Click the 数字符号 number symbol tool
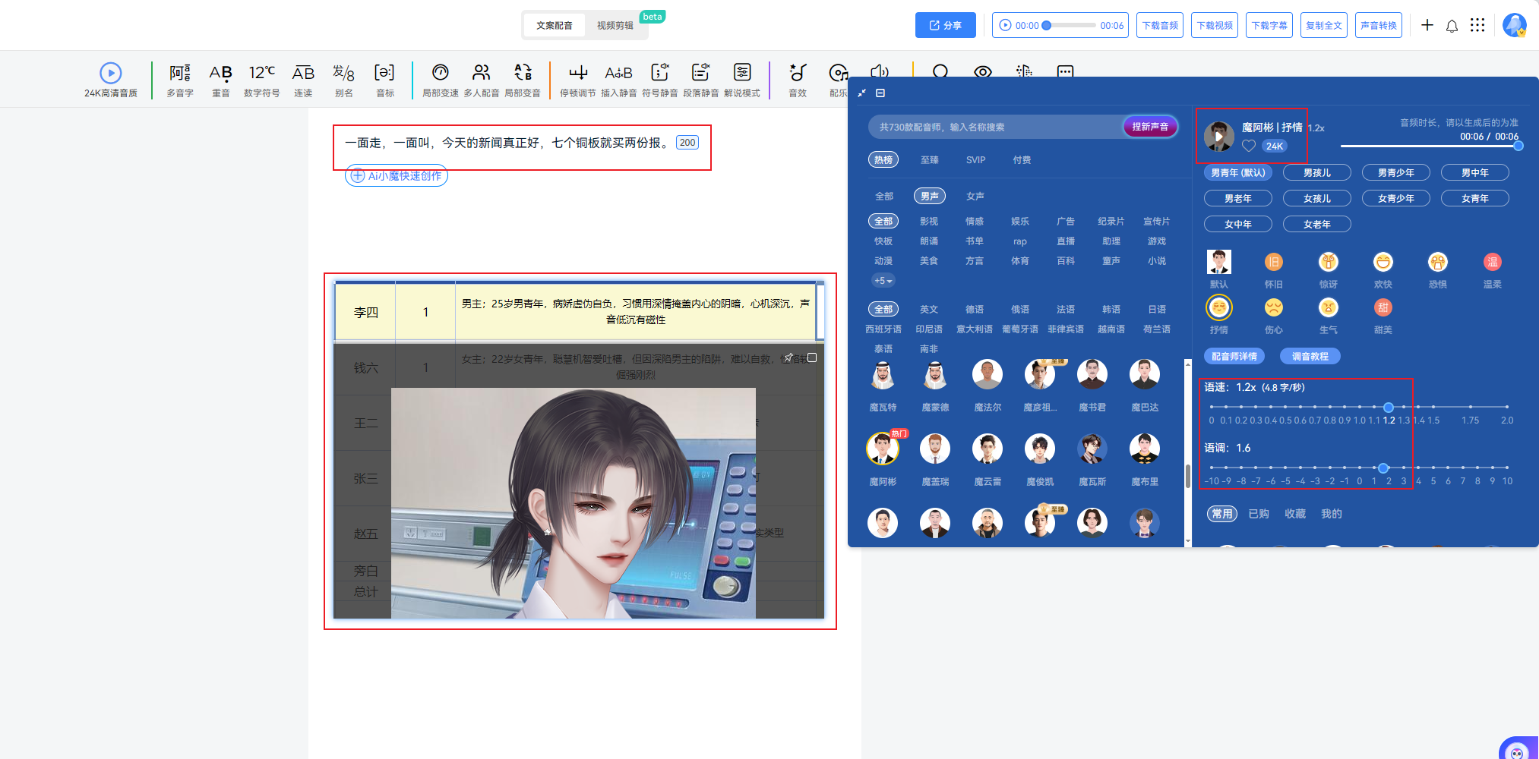1539x759 pixels. click(261, 74)
